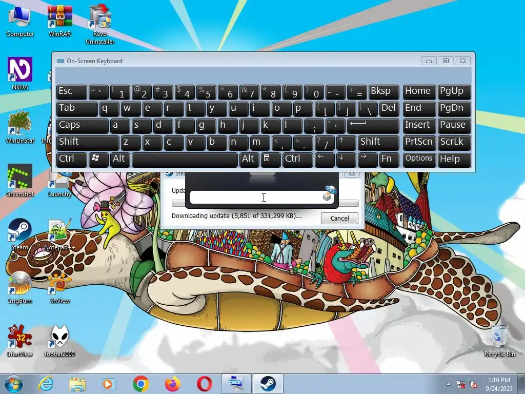Select the Launchy desktop shortcut
This screenshot has width=525, height=394.
coord(59,184)
